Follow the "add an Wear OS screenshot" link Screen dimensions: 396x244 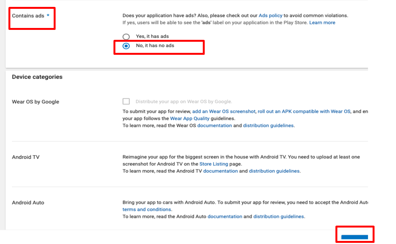click(223, 111)
